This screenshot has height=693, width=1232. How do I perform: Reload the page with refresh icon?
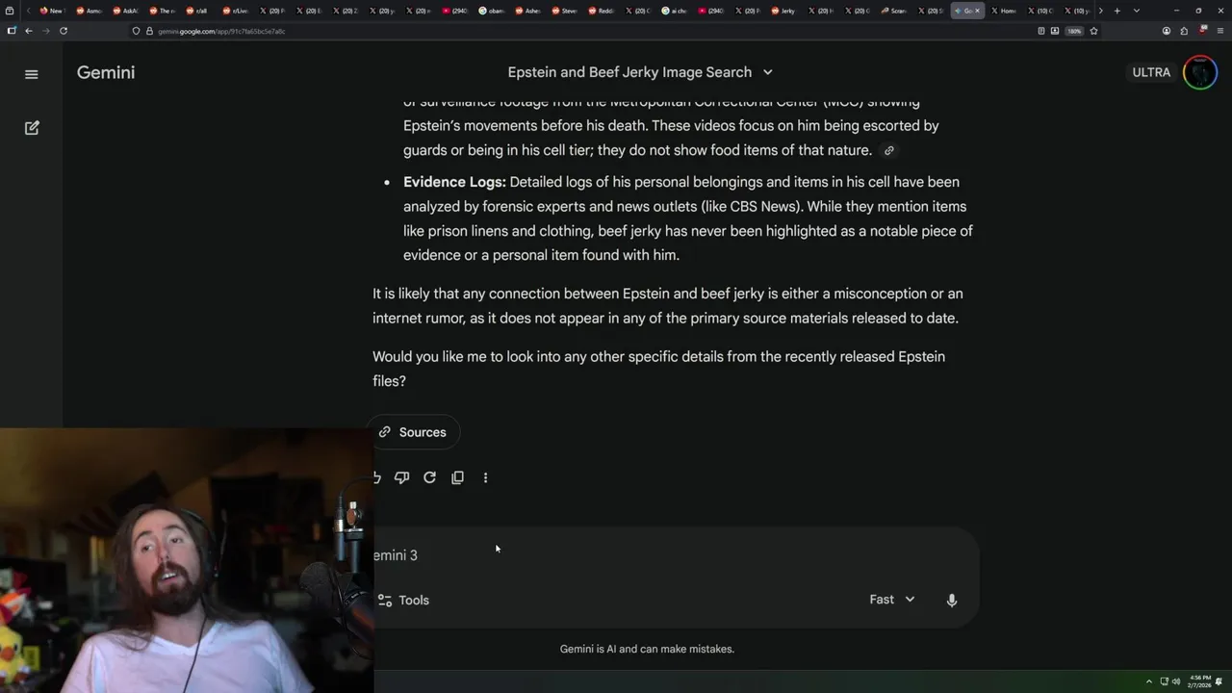pyautogui.click(x=64, y=31)
